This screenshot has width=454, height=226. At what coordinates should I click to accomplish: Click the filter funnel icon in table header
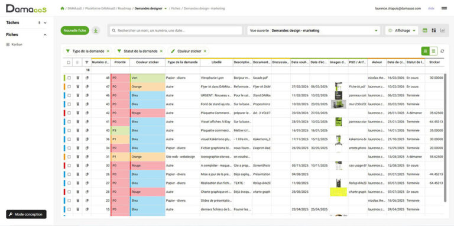[x=87, y=62]
